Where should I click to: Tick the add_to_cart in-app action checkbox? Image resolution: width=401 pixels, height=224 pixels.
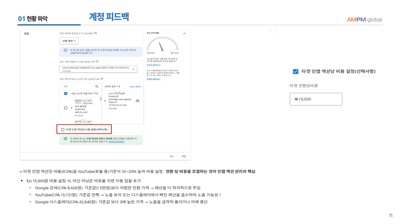coord(65,108)
